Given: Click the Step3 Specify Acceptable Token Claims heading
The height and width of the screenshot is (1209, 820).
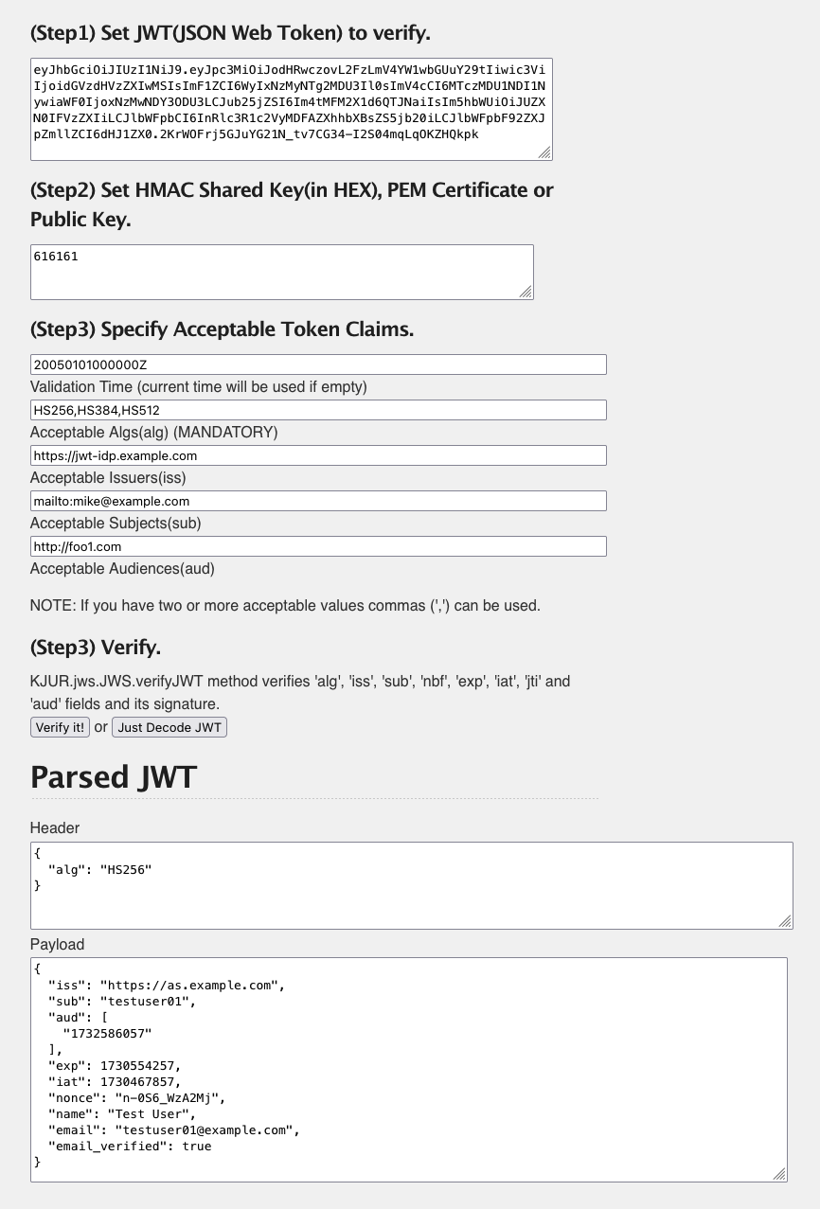Looking at the screenshot, I should pos(222,329).
